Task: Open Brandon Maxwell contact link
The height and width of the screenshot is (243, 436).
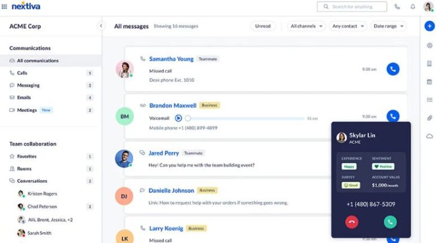Action: coord(173,105)
